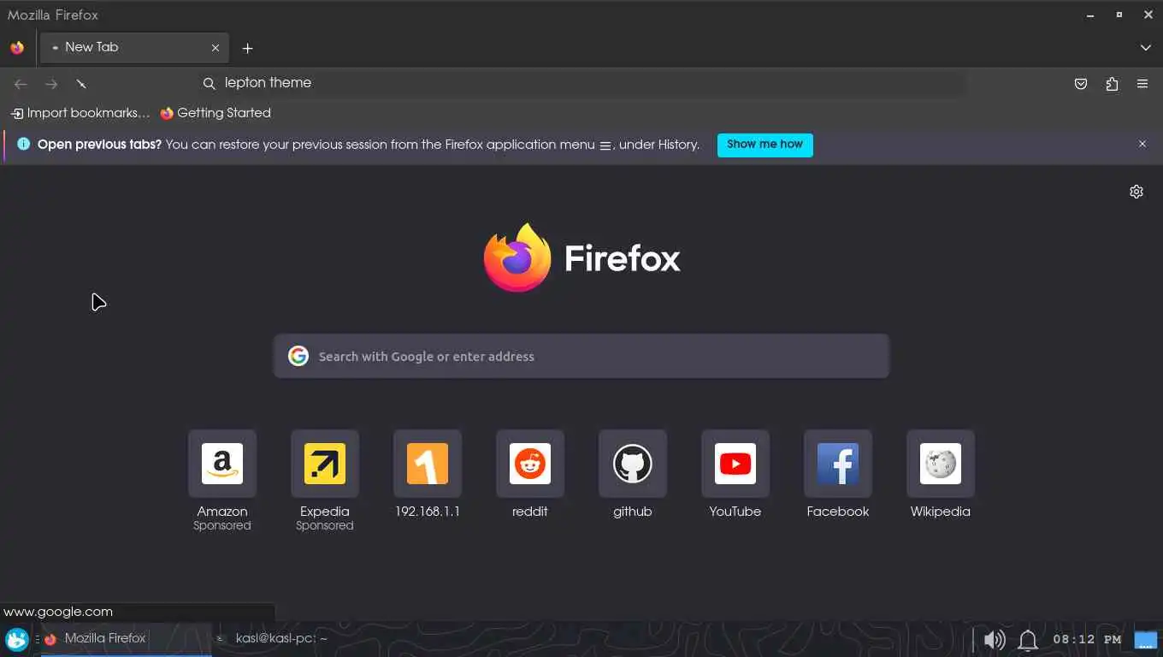1163x657 pixels.
Task: Go back with the back arrow
Action: [21, 84]
